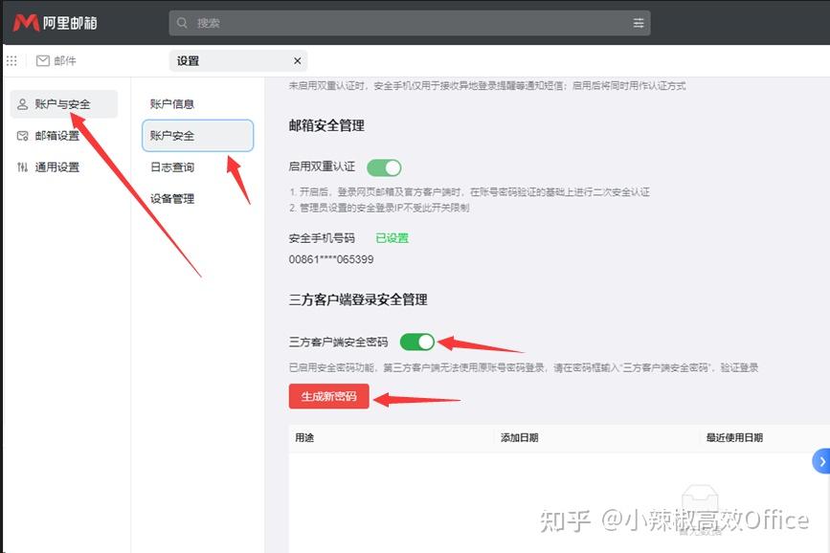Open the app grid launcher icon
The image size is (830, 553).
[11, 61]
